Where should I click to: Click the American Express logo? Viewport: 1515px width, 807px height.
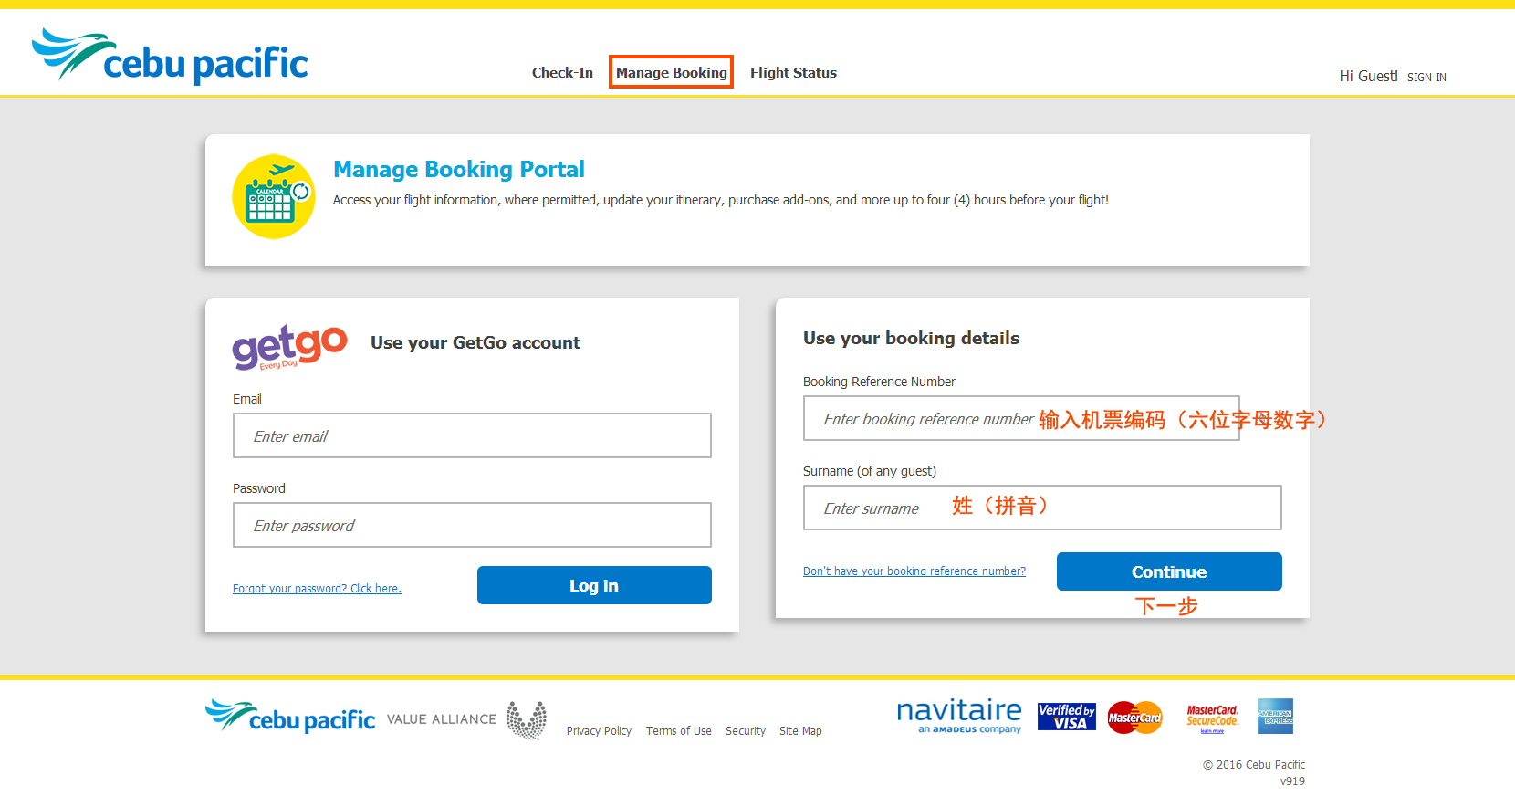pyautogui.click(x=1275, y=717)
